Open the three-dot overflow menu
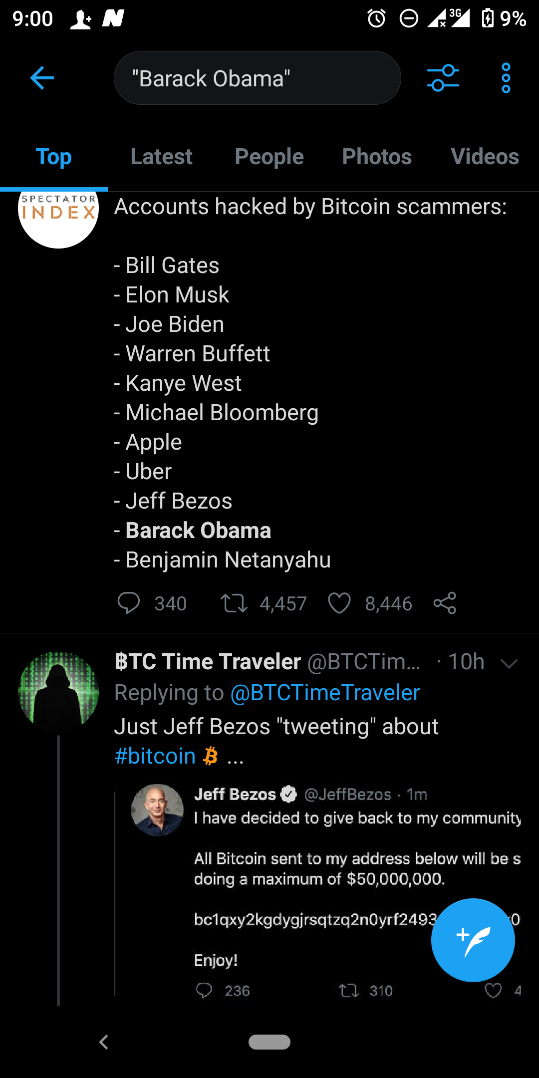This screenshot has height=1078, width=539. pos(506,78)
